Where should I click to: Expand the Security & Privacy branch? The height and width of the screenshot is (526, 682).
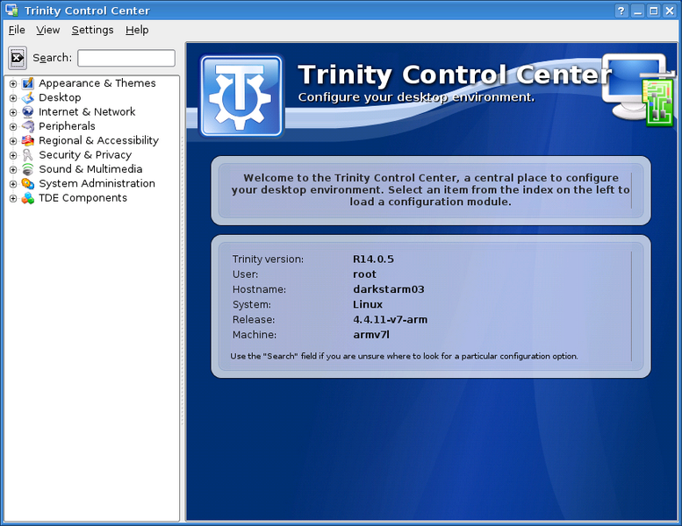point(13,155)
